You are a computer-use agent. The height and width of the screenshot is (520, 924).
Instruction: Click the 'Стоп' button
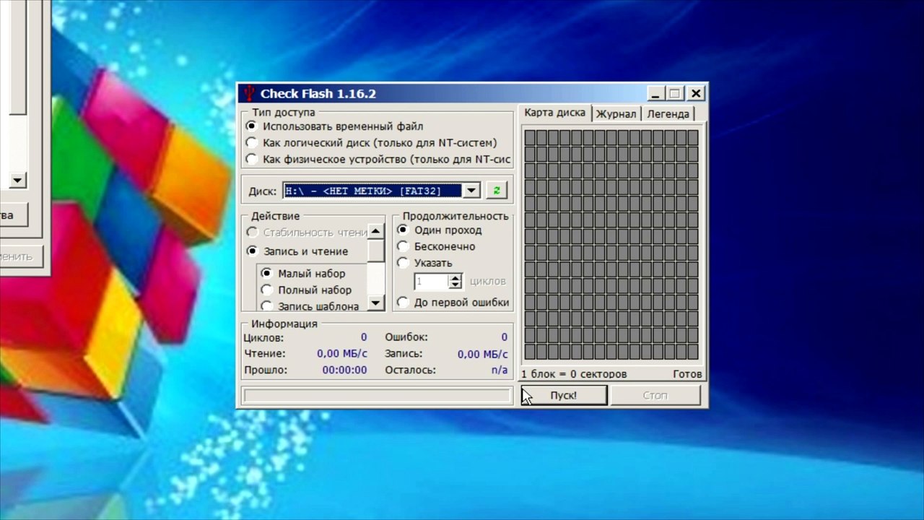point(655,395)
